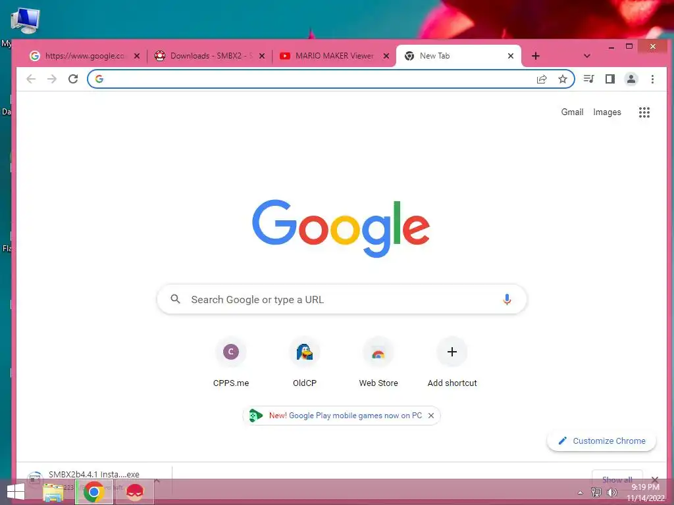Viewport: 674px width, 505px height.
Task: Click the magnifier icon in search box
Action: click(x=175, y=299)
